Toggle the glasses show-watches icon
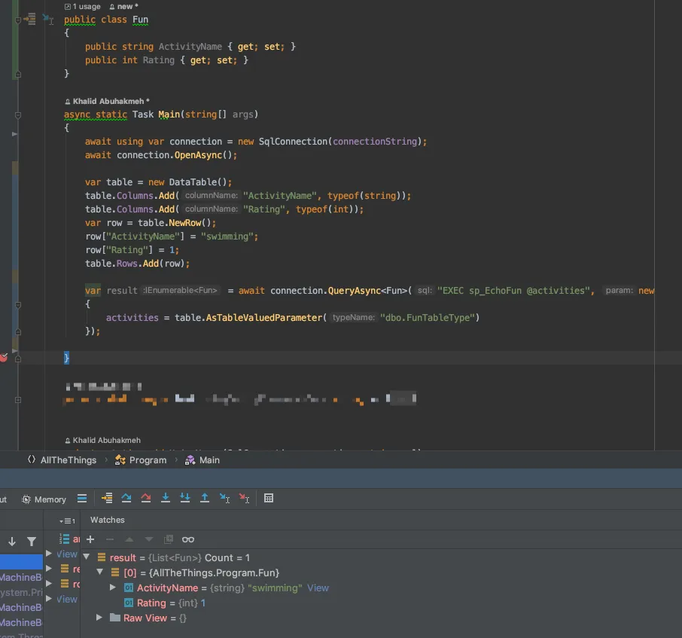The height and width of the screenshot is (638, 682). click(188, 539)
